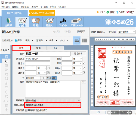
Task: Expand the 差出人指定 sender dropdown
Action: 53,105
